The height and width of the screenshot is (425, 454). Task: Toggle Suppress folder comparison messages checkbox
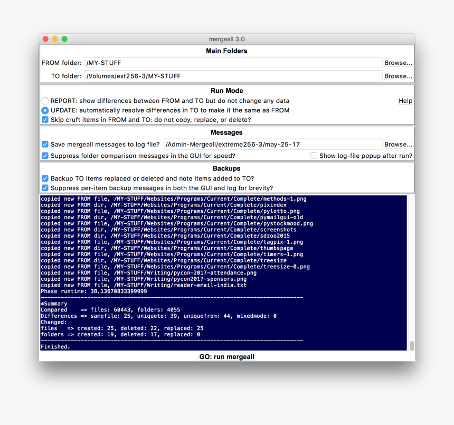coord(45,156)
